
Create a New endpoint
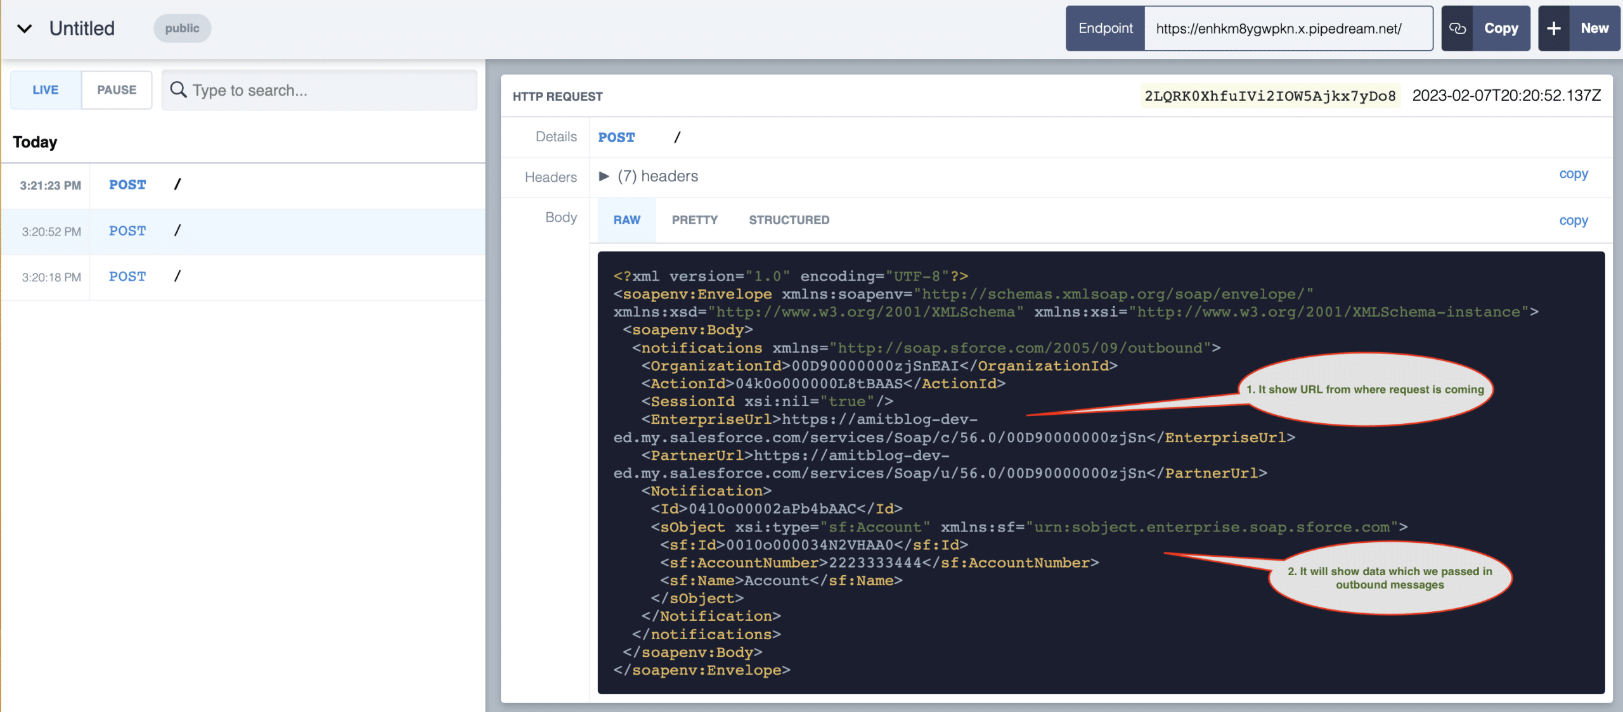[x=1594, y=29]
